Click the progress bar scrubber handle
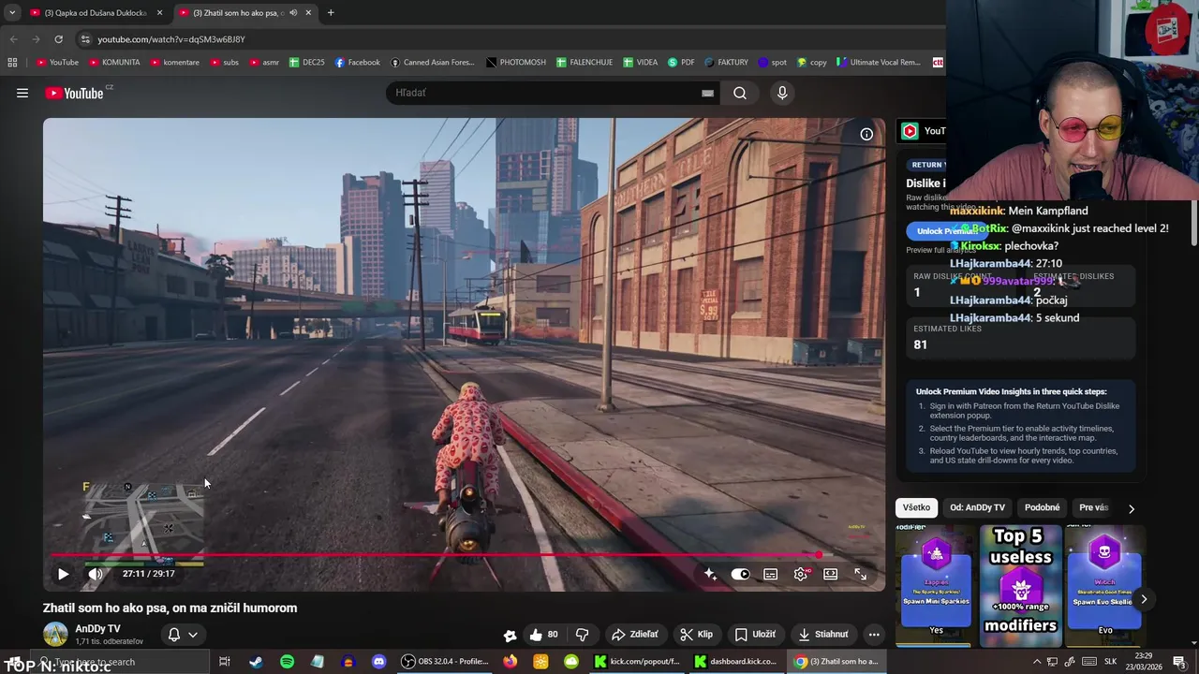This screenshot has height=674, width=1199. click(820, 555)
